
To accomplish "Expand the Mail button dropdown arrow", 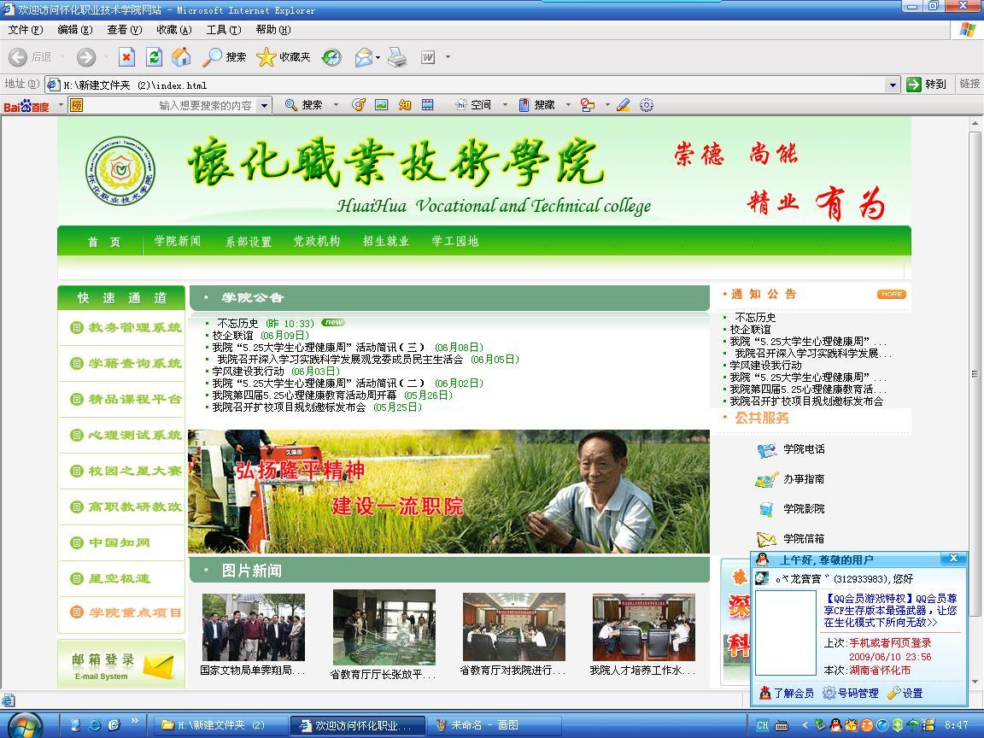I will pos(378,58).
